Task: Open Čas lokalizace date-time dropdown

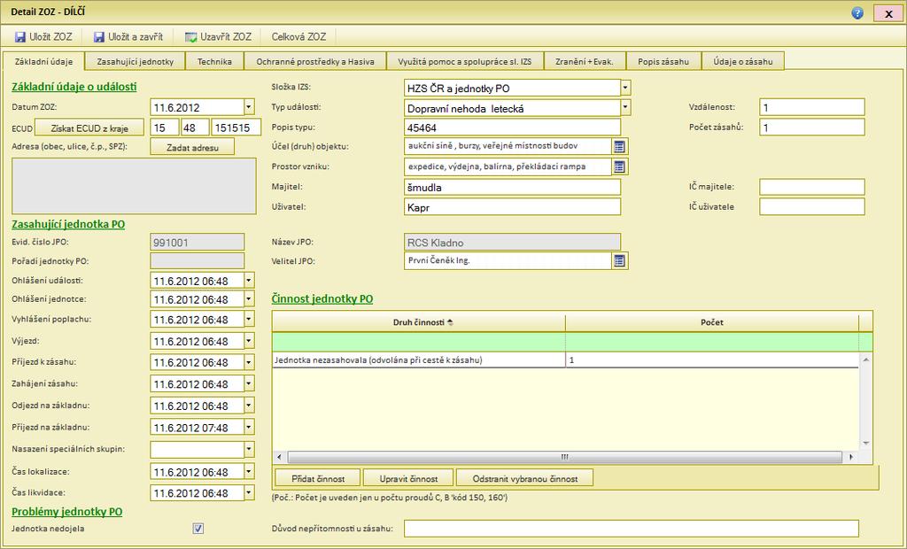Action: pos(249,471)
